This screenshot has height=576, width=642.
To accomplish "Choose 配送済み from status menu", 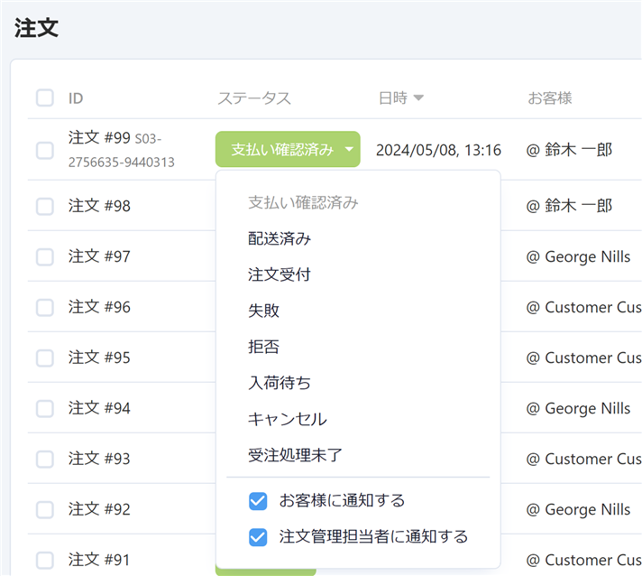I will 280,238.
